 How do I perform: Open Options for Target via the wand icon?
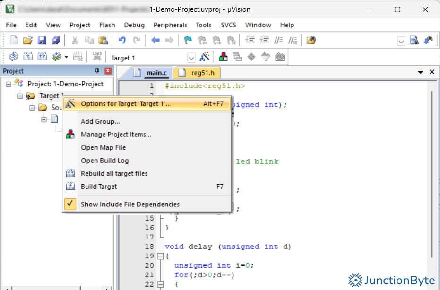click(205, 57)
